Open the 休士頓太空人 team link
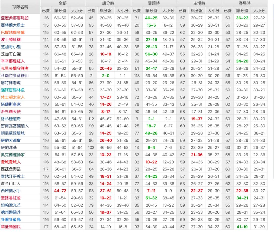This screenshot has height=233, width=274. coord(13,97)
